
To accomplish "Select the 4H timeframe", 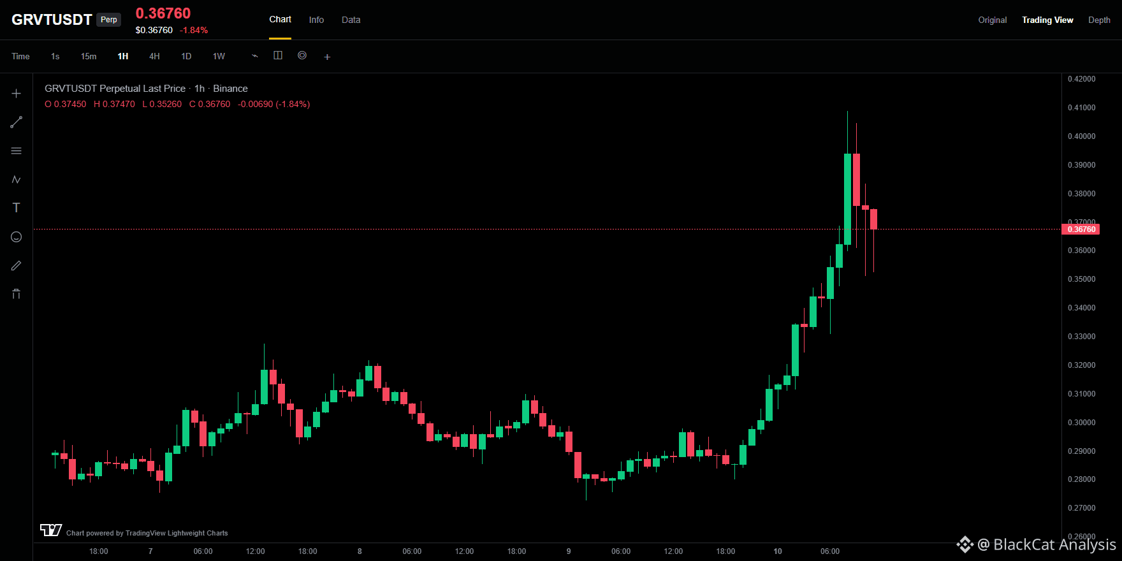I will point(154,56).
